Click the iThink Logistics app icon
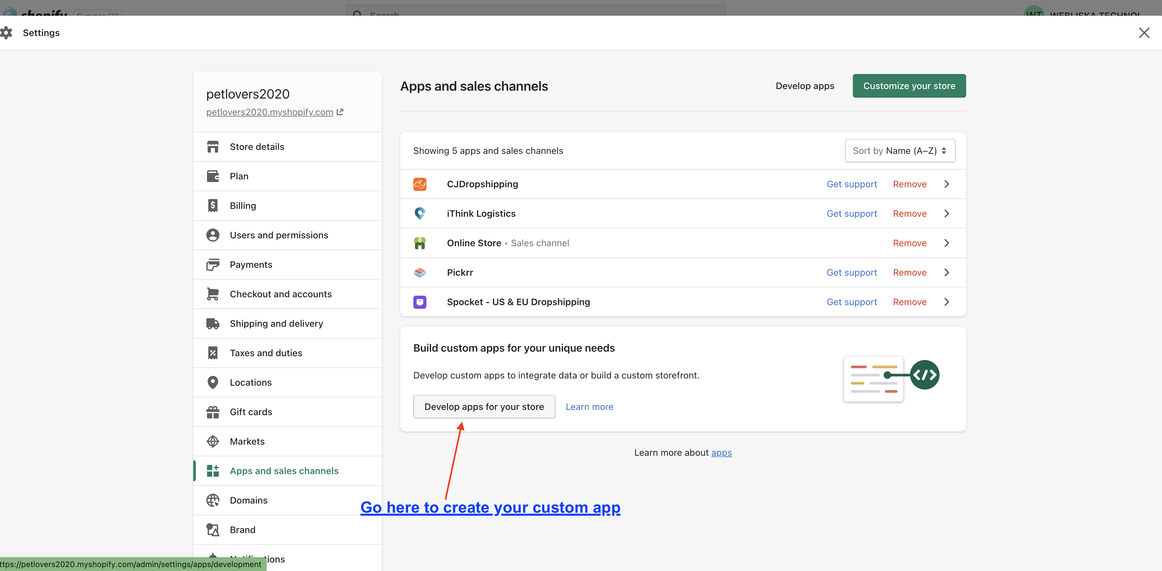The width and height of the screenshot is (1162, 571). coord(420,213)
